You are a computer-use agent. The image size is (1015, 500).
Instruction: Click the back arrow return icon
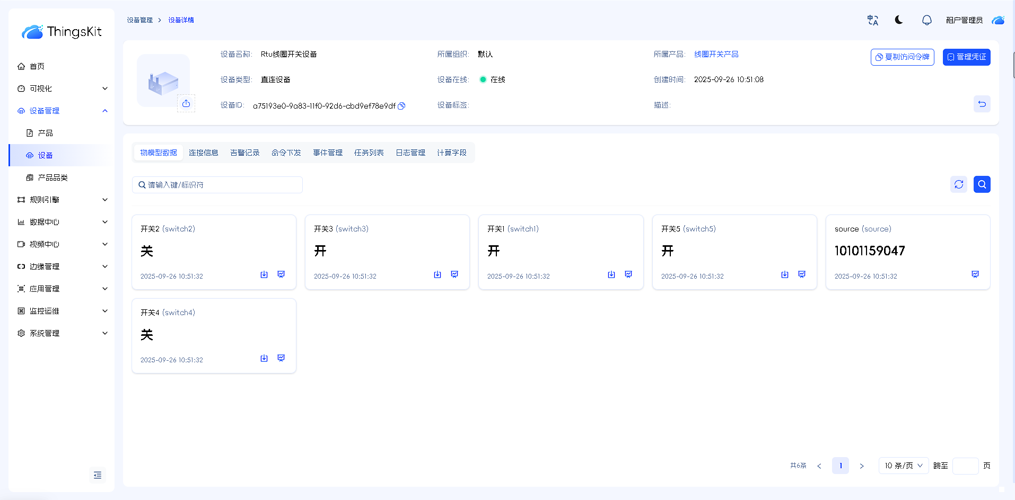coord(982,104)
